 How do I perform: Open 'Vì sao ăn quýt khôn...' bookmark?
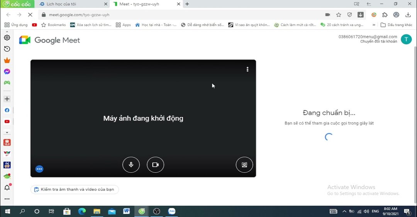(x=249, y=25)
